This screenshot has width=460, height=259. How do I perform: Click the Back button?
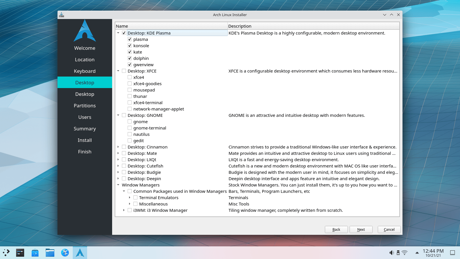pyautogui.click(x=336, y=229)
